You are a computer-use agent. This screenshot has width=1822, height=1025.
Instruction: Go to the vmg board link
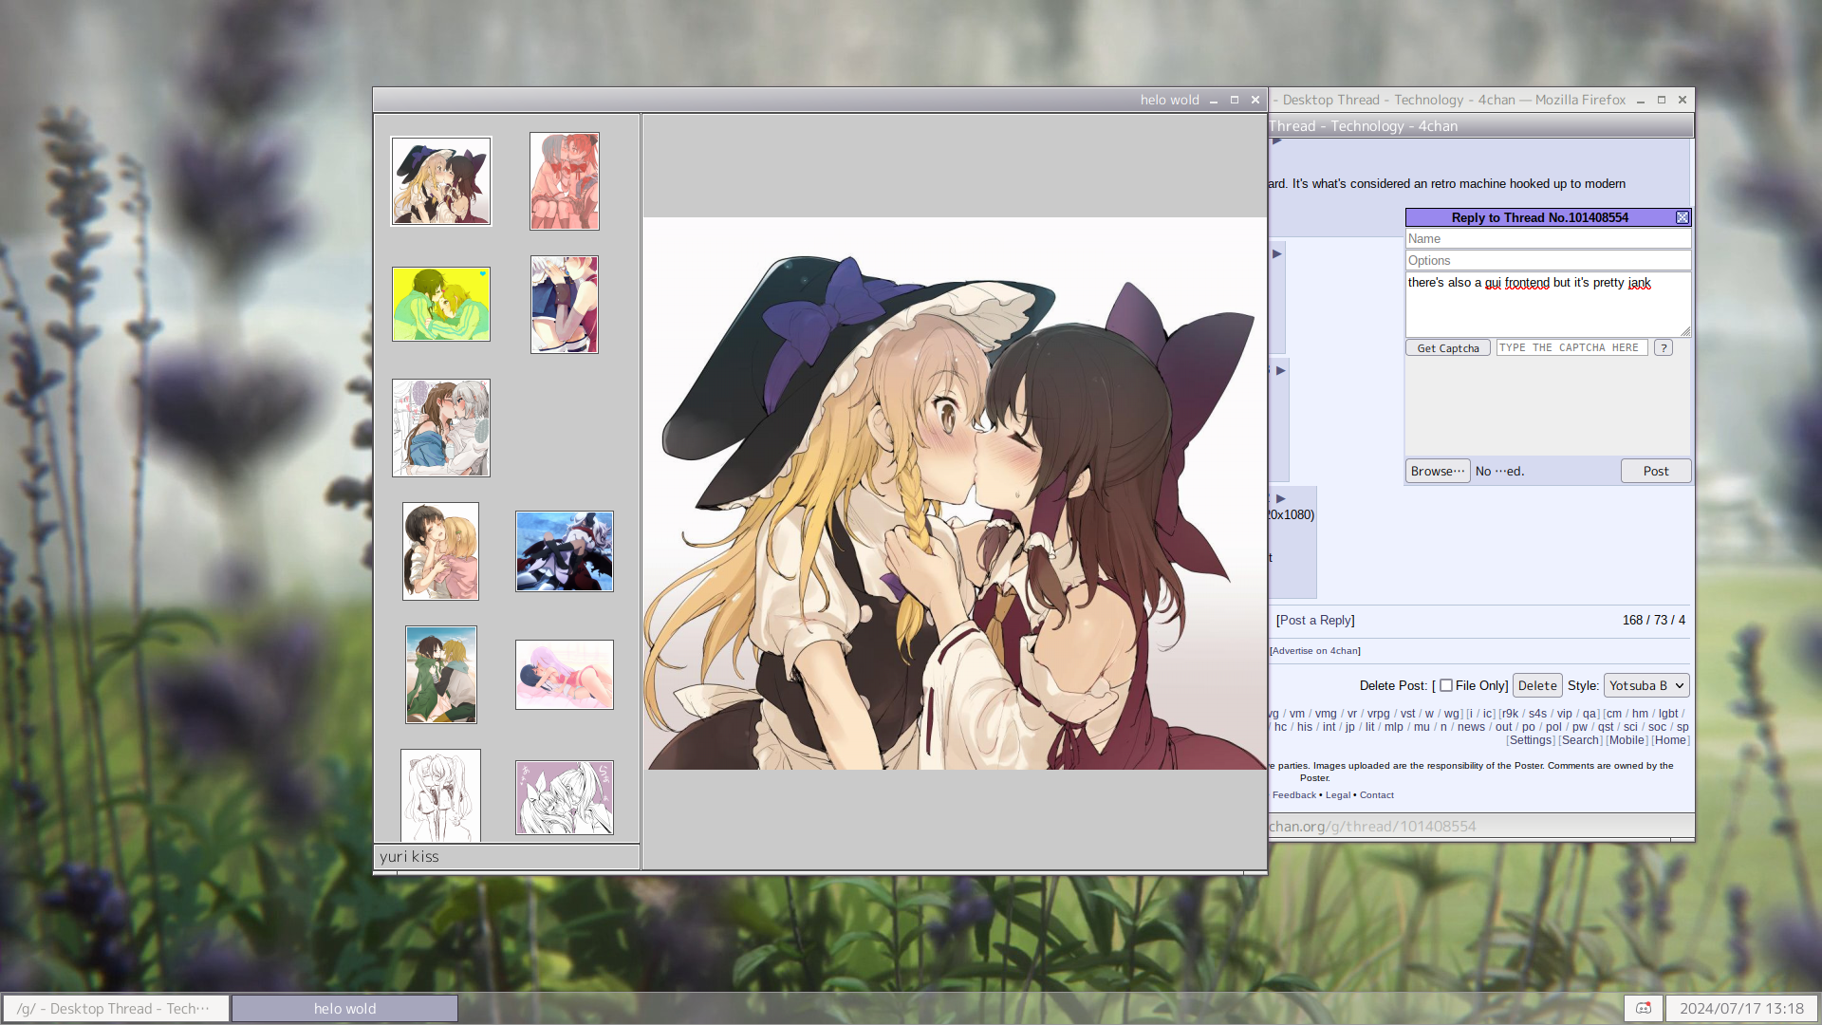1326,714
